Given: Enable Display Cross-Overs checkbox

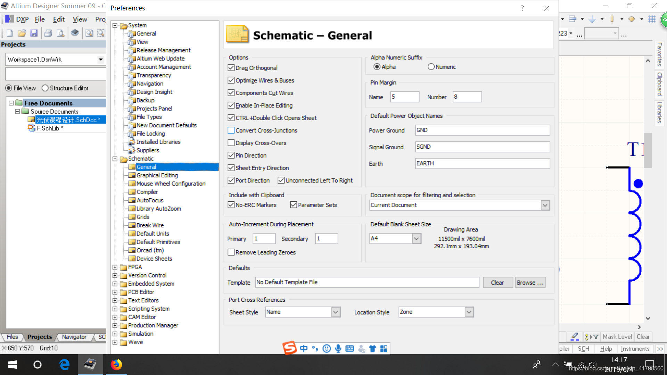Looking at the screenshot, I should [231, 143].
